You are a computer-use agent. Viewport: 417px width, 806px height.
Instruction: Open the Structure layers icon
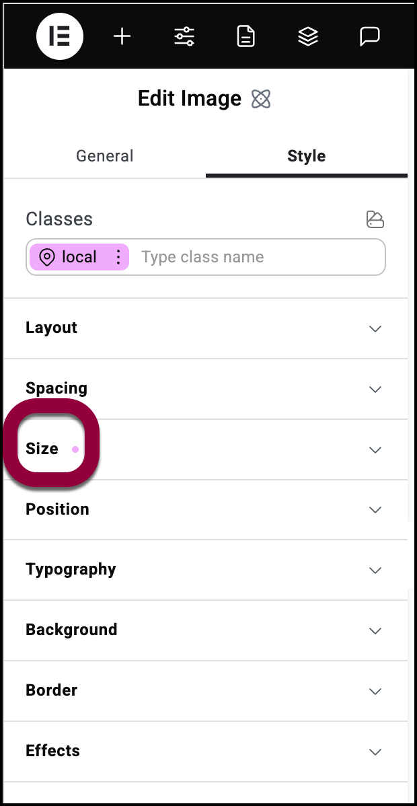[x=308, y=36]
